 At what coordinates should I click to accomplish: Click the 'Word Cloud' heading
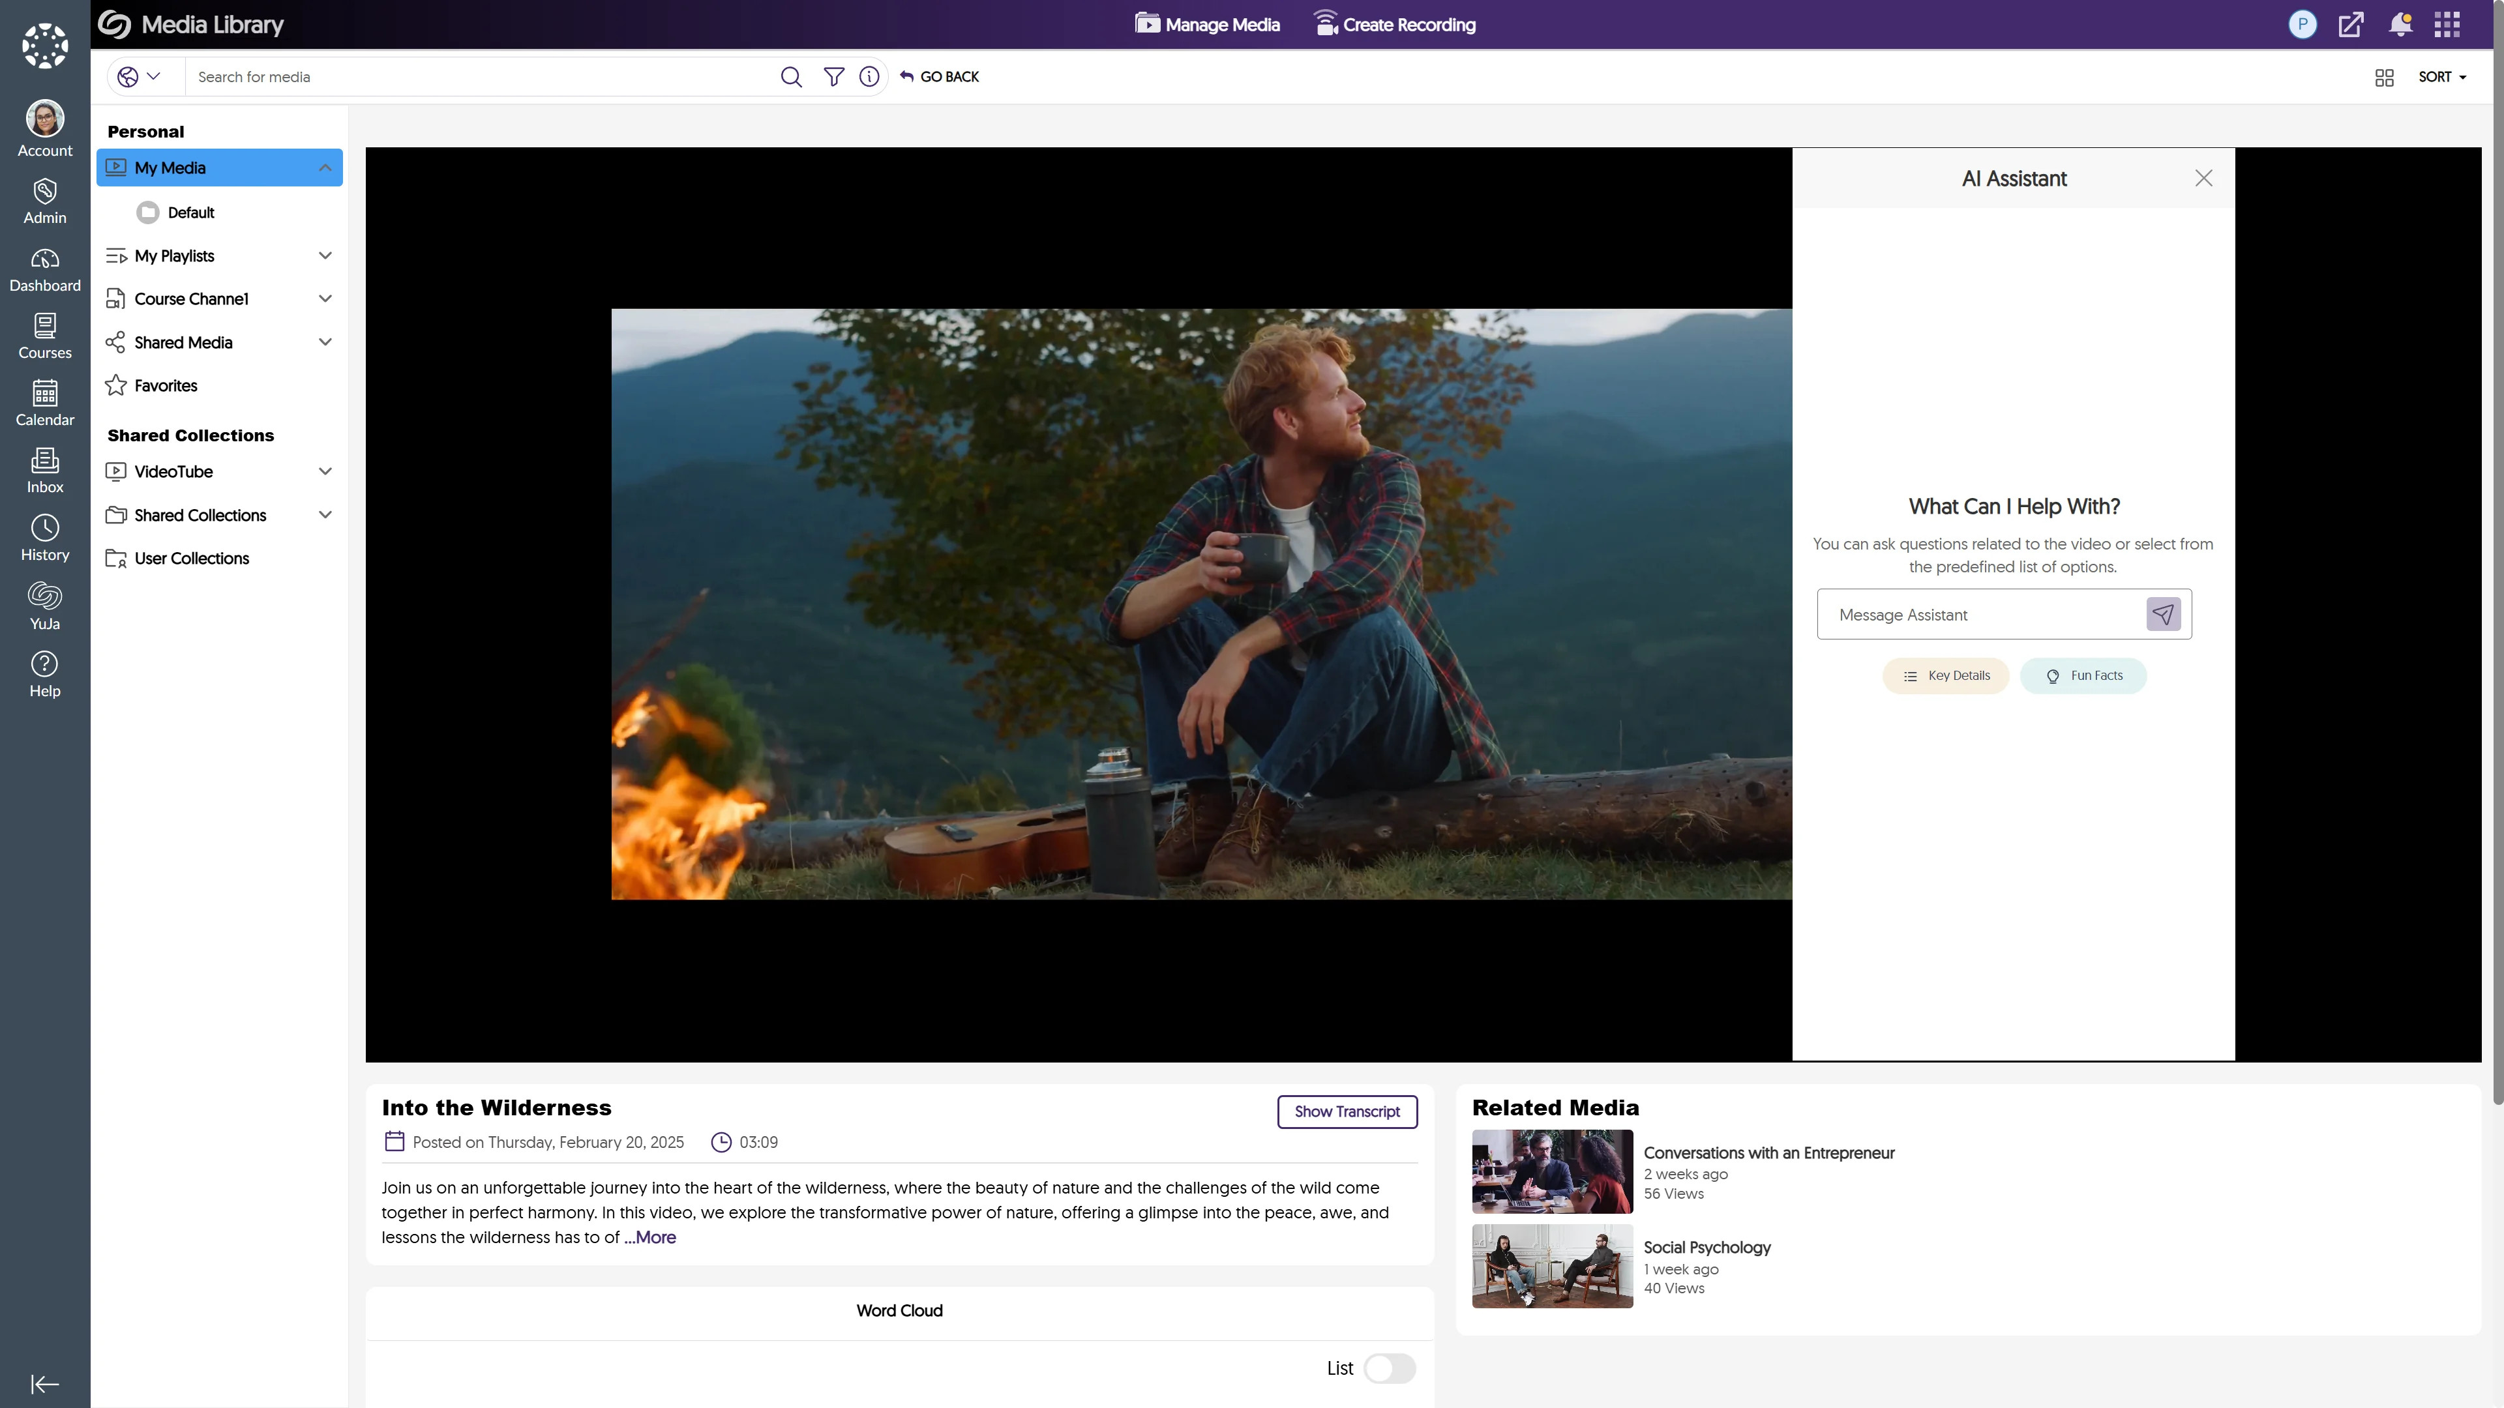[899, 1311]
